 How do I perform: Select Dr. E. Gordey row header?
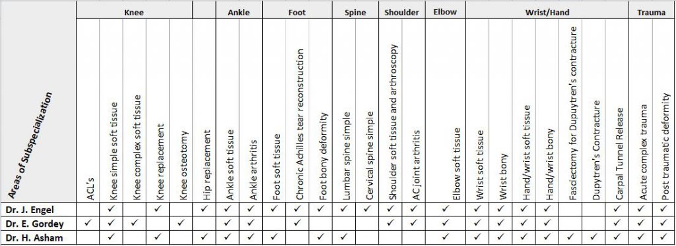click(x=38, y=224)
